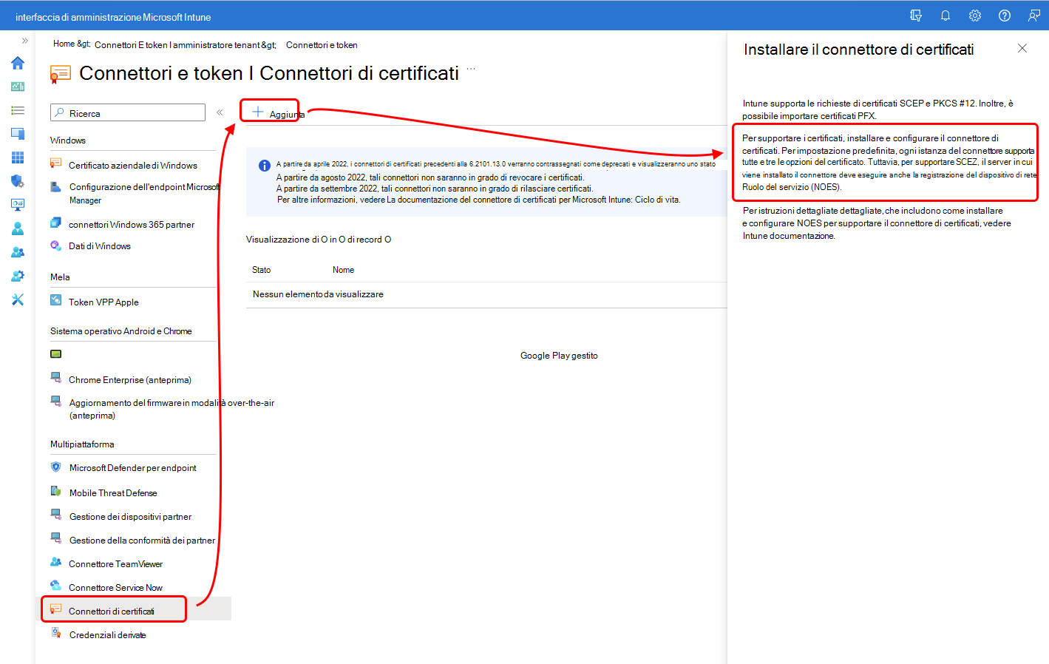Open settings gear in top bar

pyautogui.click(x=975, y=16)
